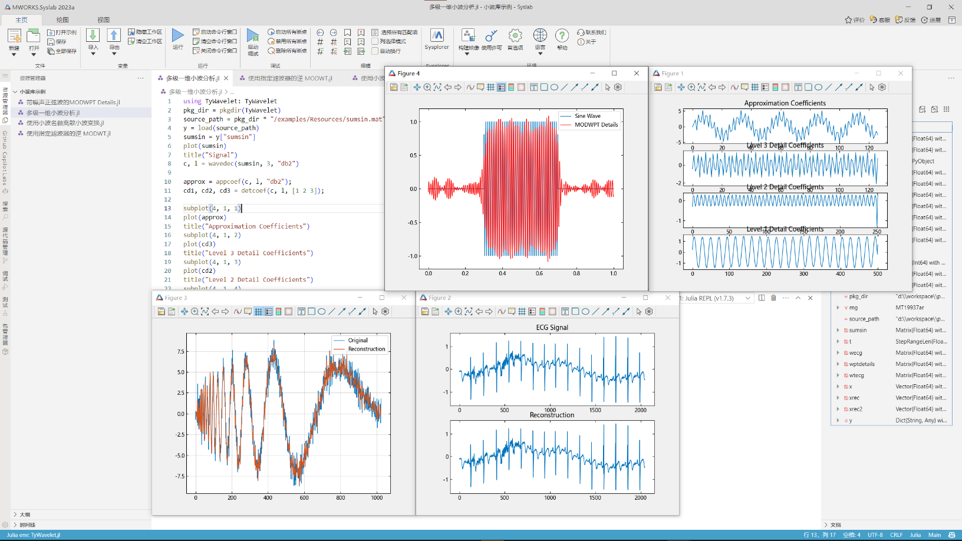This screenshot has height=541, width=962.
Task: Click the Run (运行) play icon
Action: 177,35
